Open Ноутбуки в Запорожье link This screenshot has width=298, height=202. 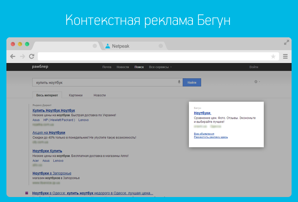pos(52,173)
